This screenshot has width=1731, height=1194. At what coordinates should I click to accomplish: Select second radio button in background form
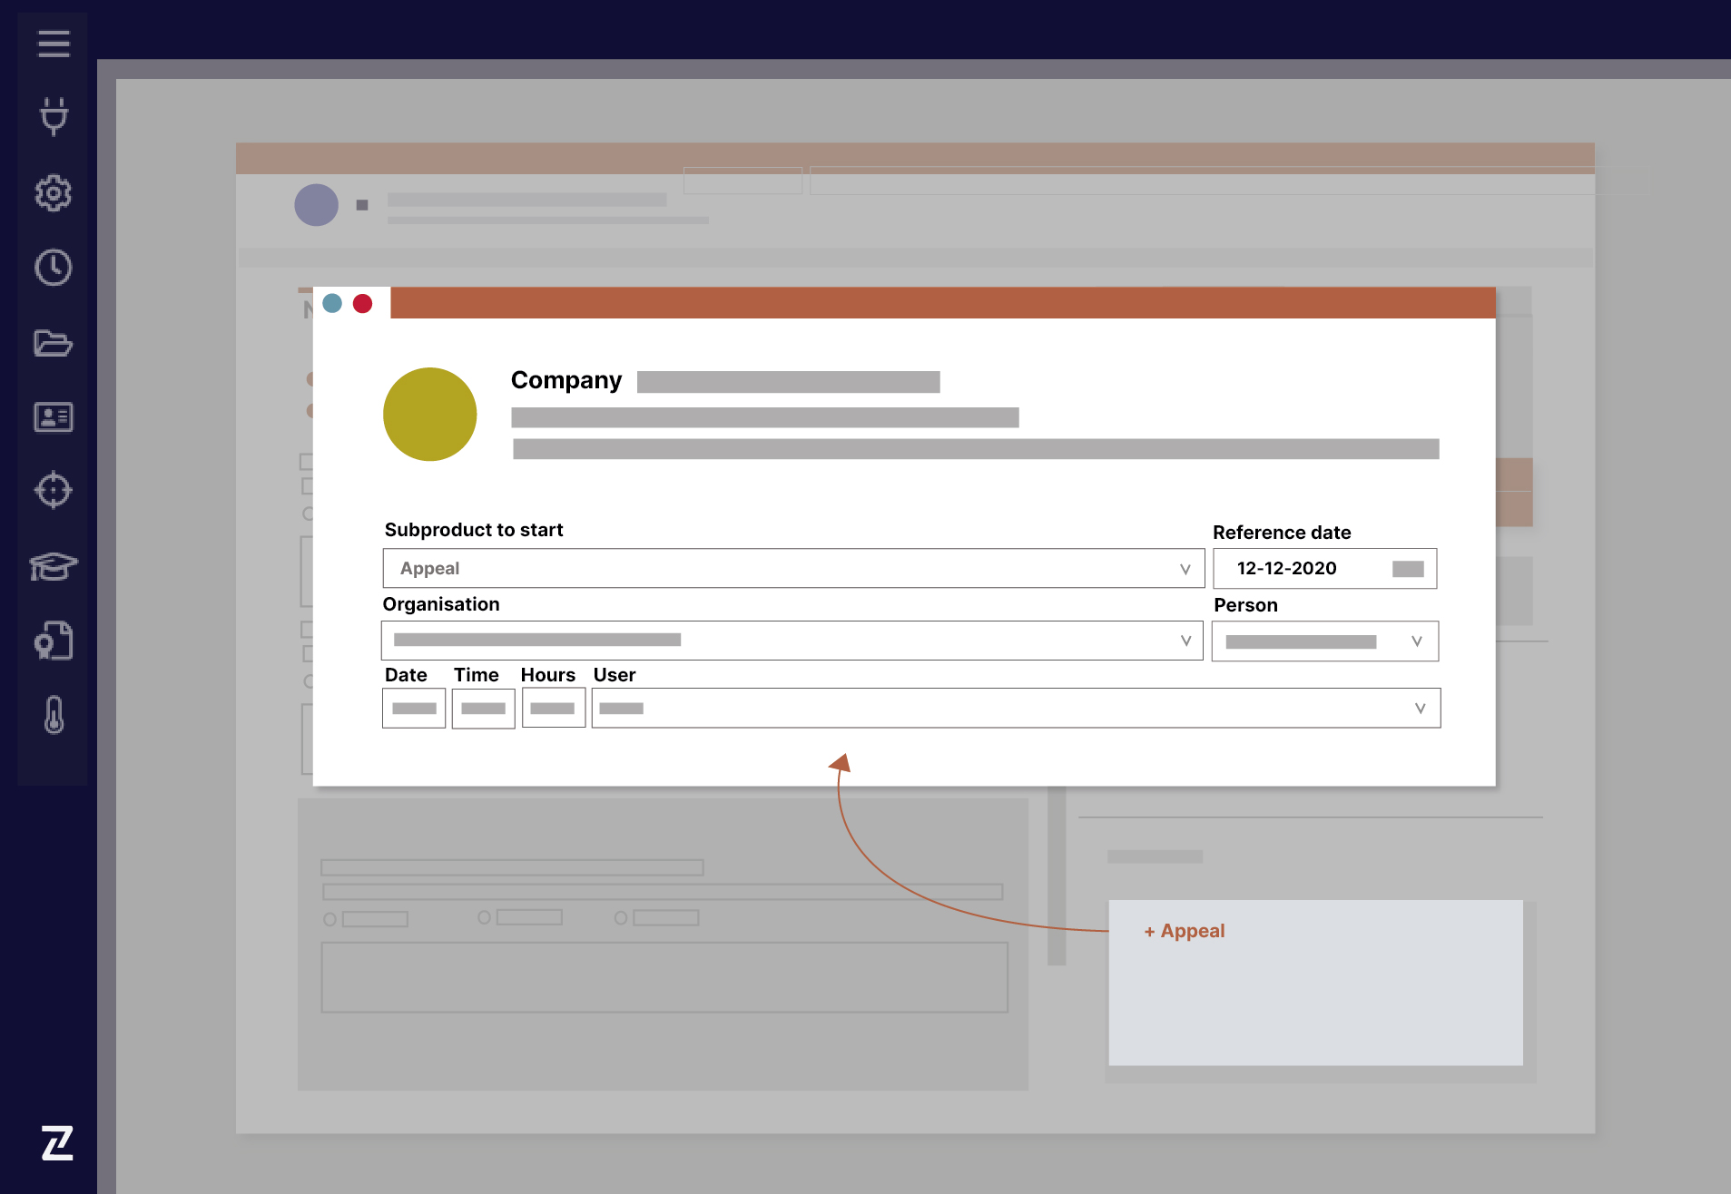click(485, 917)
